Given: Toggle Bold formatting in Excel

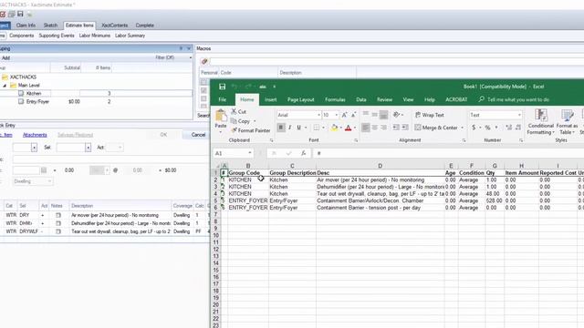Looking at the screenshot, I should click(281, 128).
